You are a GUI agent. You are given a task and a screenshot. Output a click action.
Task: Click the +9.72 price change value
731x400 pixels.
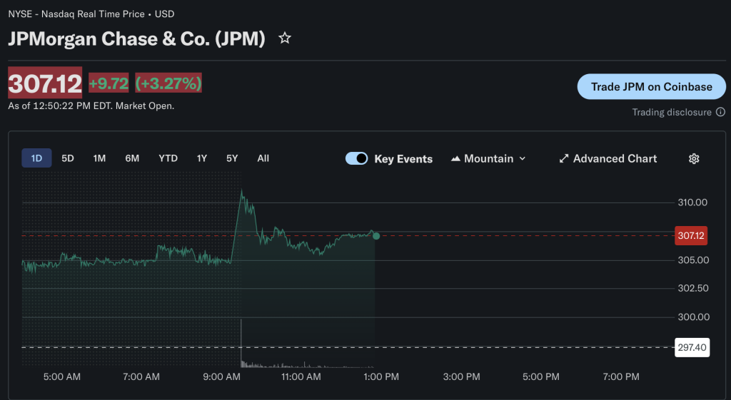tap(109, 83)
